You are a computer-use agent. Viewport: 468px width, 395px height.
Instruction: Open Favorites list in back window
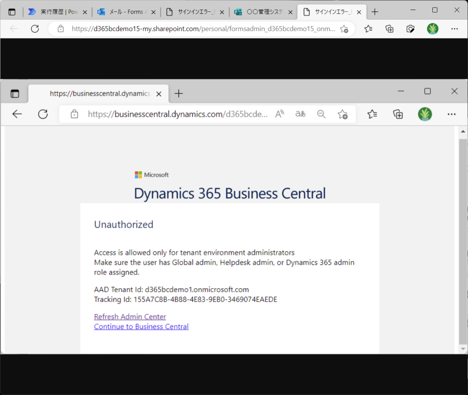368,29
